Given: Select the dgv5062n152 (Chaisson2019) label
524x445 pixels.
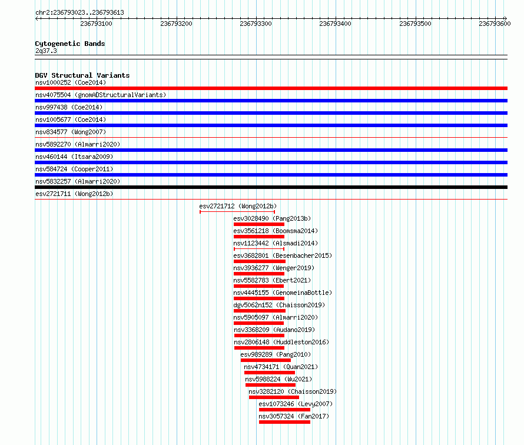Looking at the screenshot, I should [279, 305].
